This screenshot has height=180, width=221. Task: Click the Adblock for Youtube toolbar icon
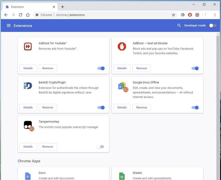coord(197,15)
